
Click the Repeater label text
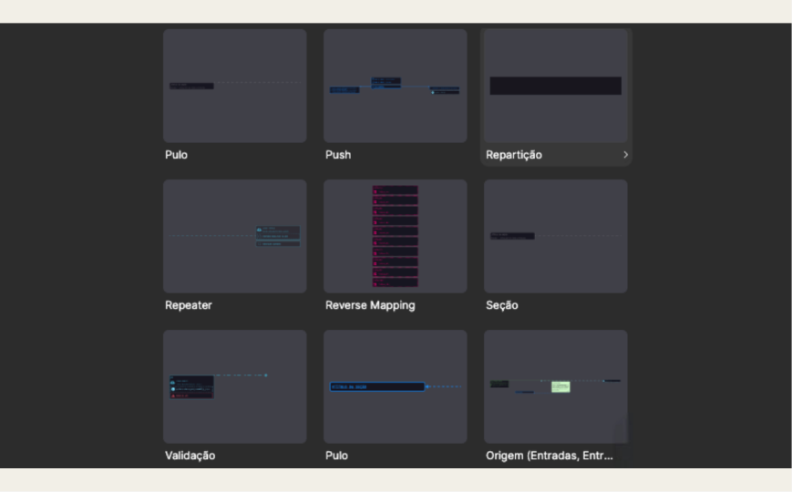point(189,305)
